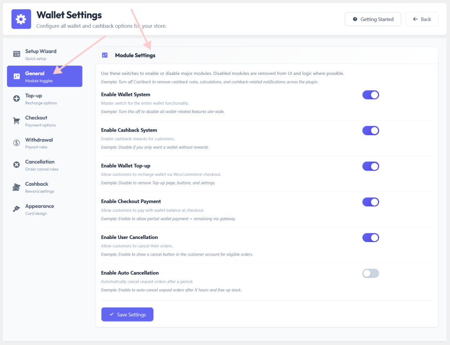
Task: Click the Module Settings sliders icon
Action: coord(105,55)
